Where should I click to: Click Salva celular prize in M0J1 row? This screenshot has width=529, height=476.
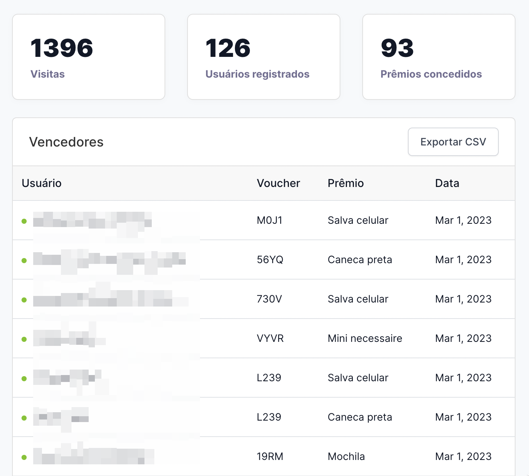pos(358,220)
